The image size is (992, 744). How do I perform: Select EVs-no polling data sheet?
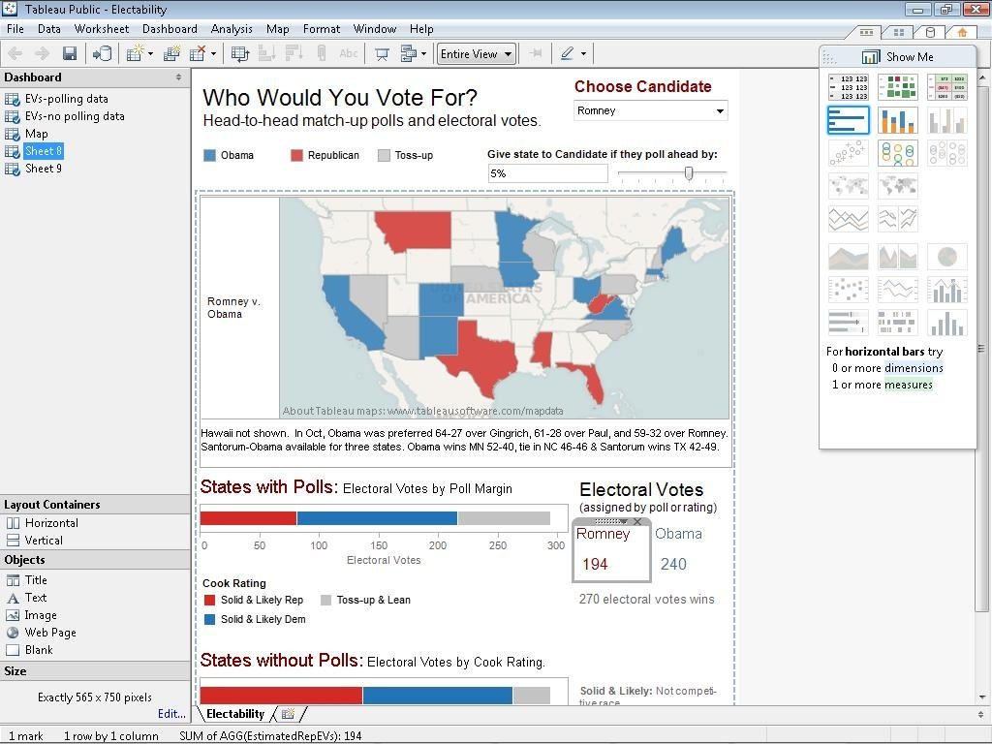click(x=75, y=116)
